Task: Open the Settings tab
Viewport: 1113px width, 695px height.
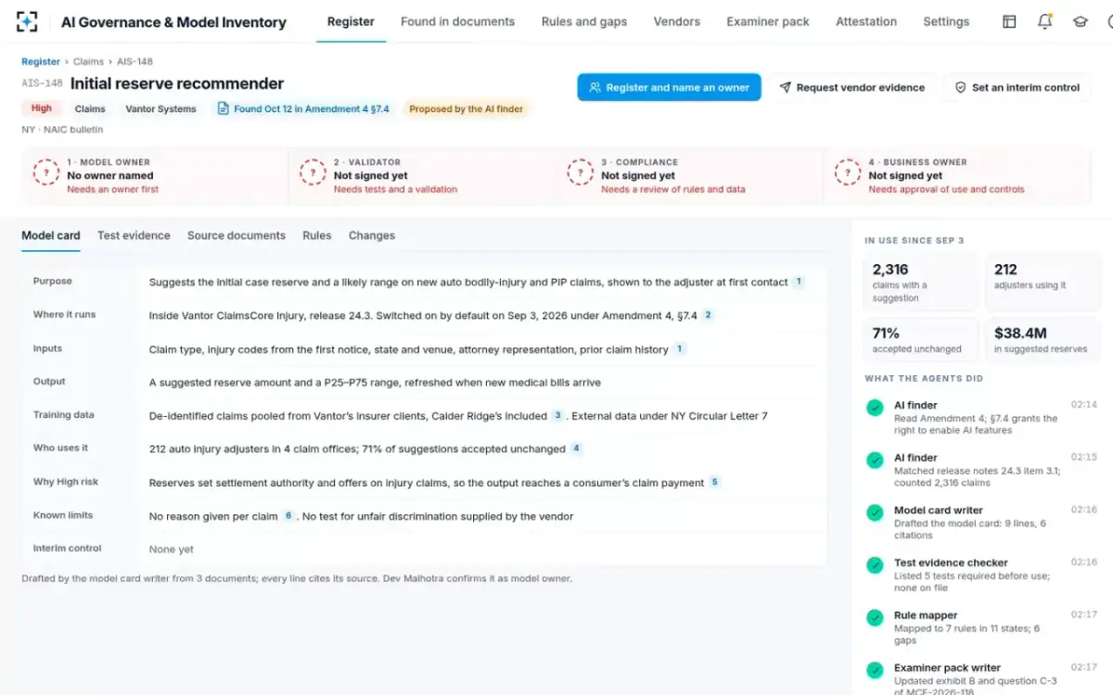Action: point(946,21)
